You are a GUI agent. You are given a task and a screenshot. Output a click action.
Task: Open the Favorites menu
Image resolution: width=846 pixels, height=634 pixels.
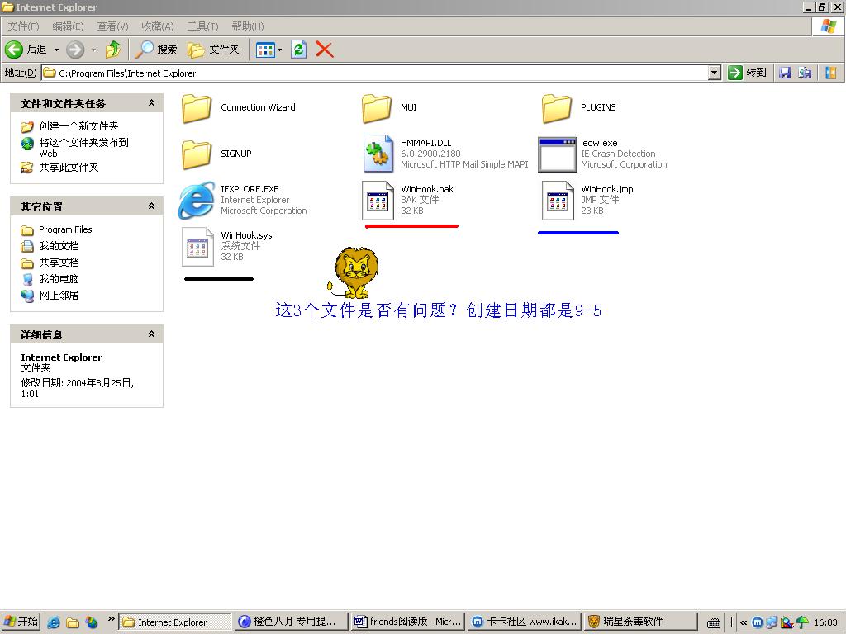click(158, 26)
